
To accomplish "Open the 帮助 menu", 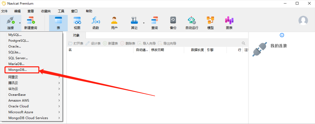I will click(x=89, y=11).
